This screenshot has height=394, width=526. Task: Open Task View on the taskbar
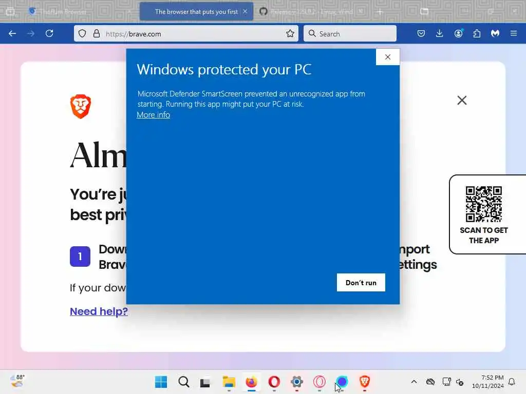[205, 382]
